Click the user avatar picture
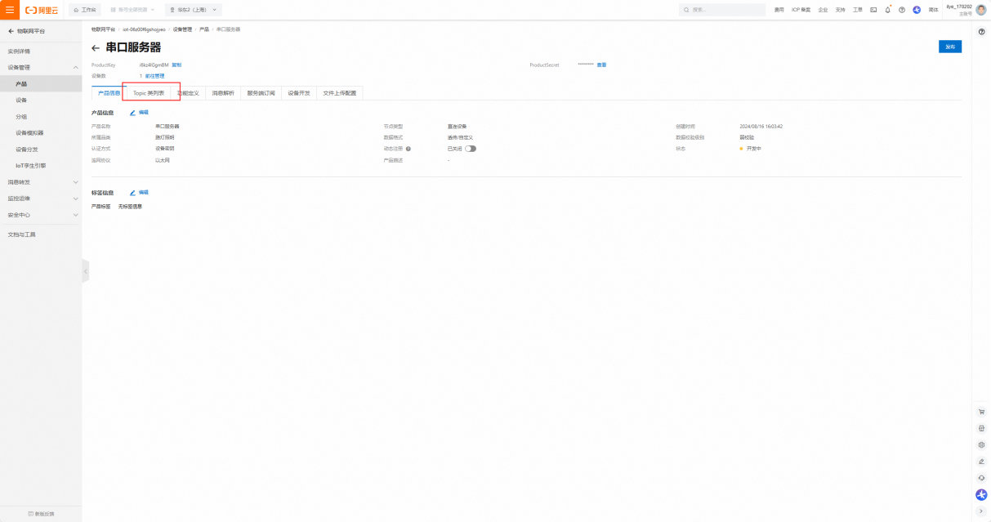 (x=981, y=10)
